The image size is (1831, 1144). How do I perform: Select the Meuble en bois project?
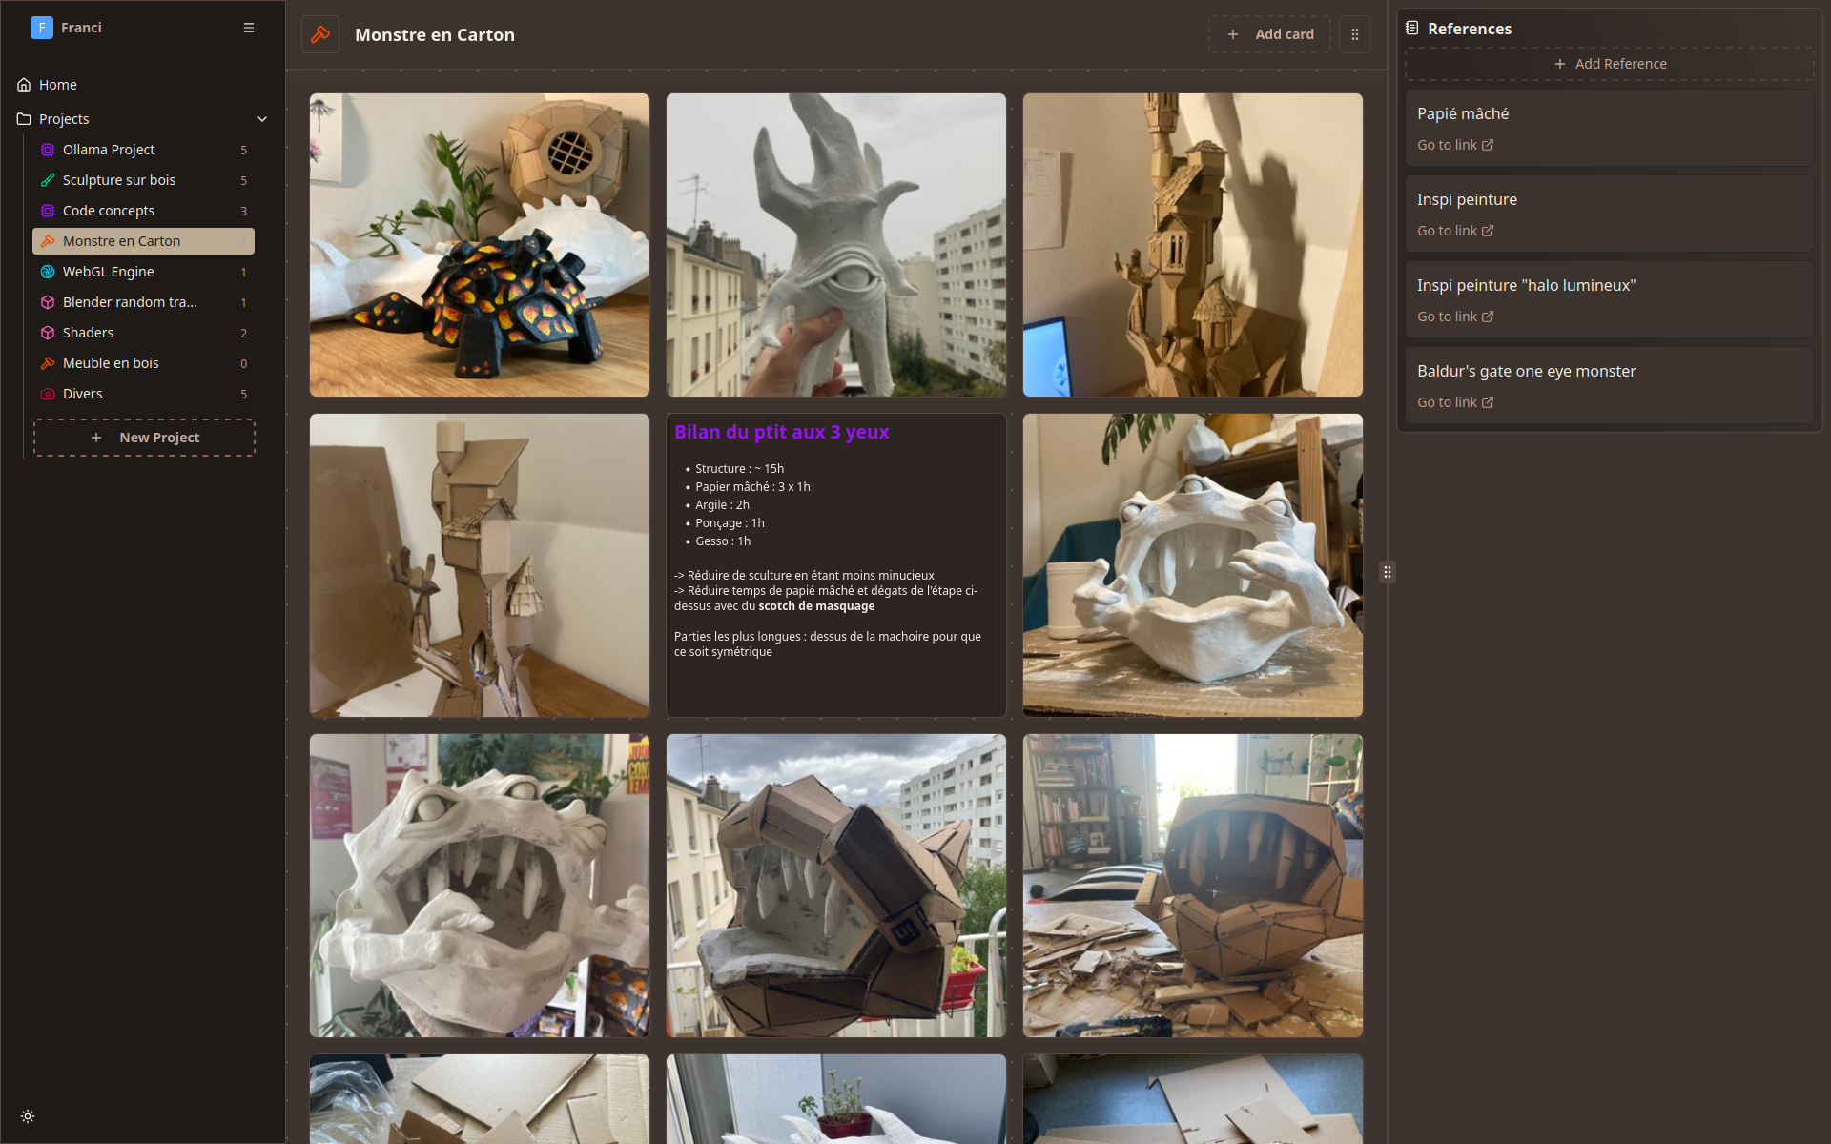point(110,363)
